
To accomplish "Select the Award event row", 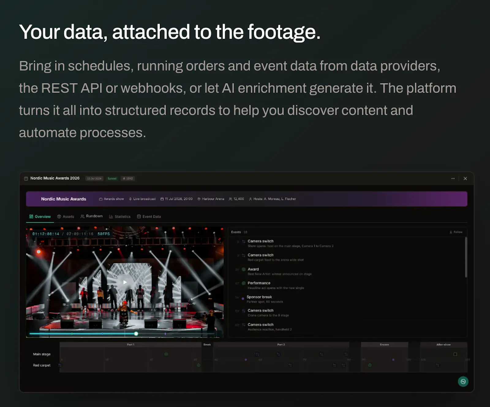I will coord(348,272).
